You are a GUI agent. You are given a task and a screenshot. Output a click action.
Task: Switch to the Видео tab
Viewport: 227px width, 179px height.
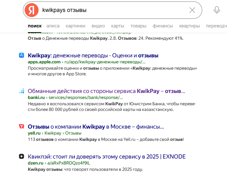(x=98, y=26)
